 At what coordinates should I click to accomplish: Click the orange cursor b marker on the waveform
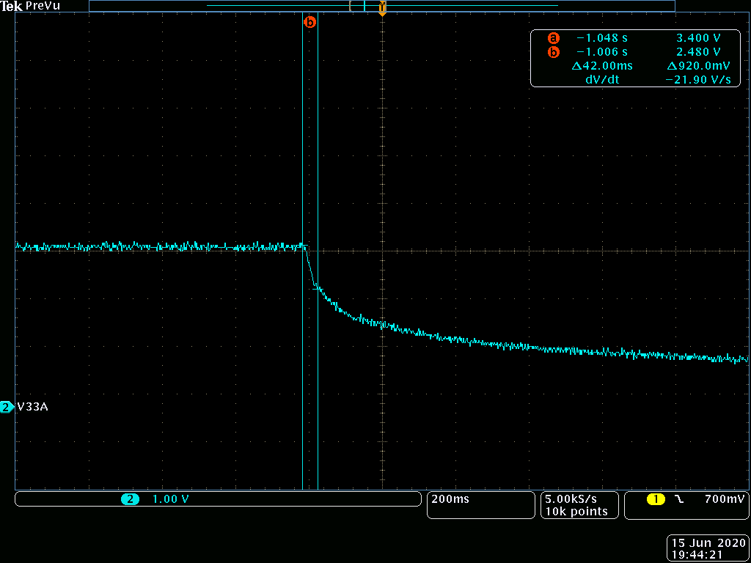[310, 22]
